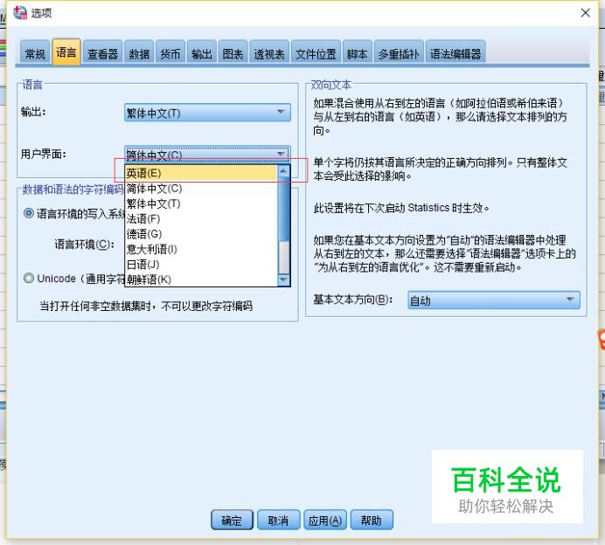Open the 查看器 tab
This screenshot has height=545, width=605.
(x=102, y=53)
